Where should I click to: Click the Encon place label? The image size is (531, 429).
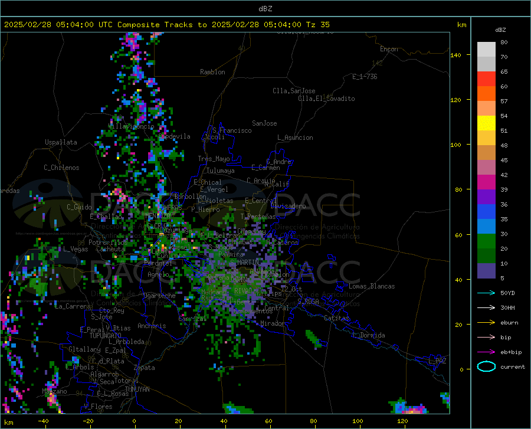click(389, 49)
